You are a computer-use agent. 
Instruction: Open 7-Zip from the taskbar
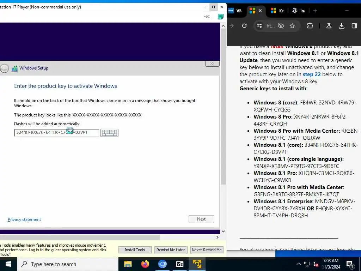(x=179, y=264)
